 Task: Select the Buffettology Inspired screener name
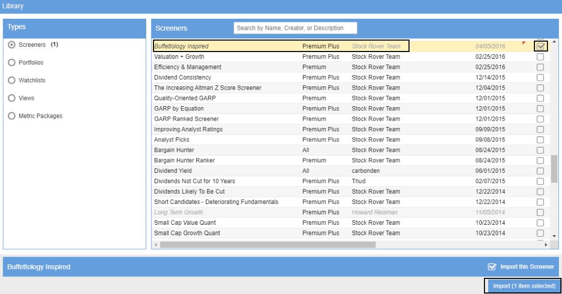[182, 46]
